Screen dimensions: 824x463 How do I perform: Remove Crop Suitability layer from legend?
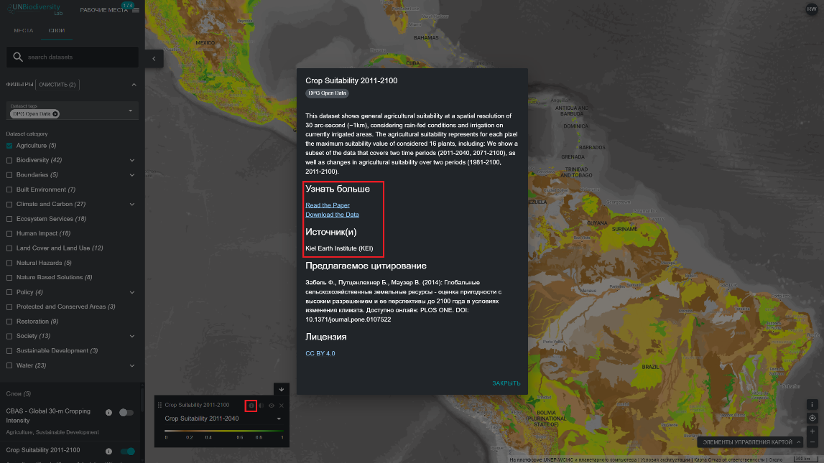coord(282,406)
